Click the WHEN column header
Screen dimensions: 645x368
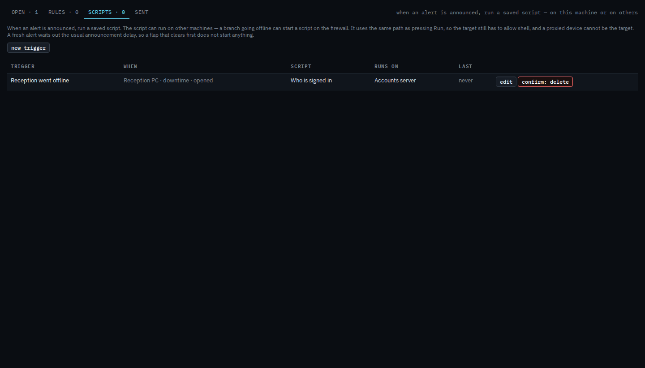tap(130, 66)
